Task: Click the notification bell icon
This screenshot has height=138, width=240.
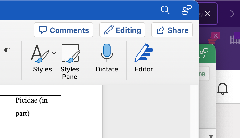Action: (x=223, y=89)
